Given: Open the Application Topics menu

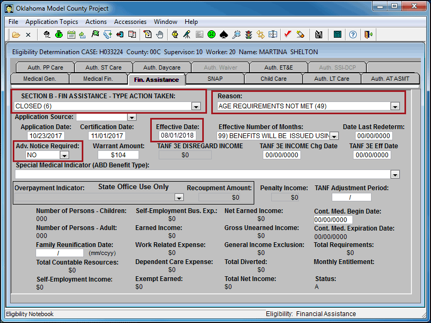Looking at the screenshot, I should click(51, 22).
